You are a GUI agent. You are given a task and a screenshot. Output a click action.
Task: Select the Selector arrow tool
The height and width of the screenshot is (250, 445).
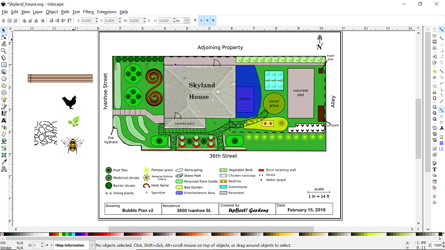pyautogui.click(x=4, y=30)
